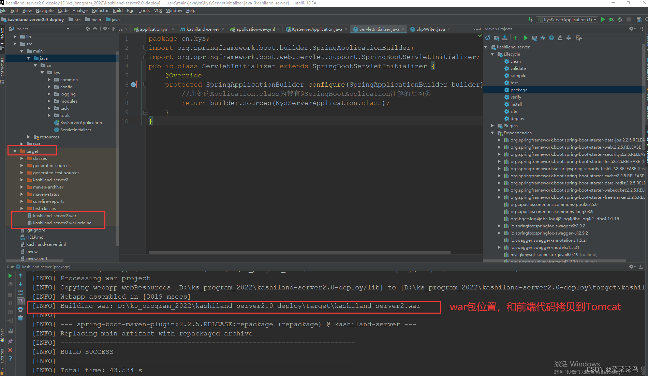Image resolution: width=648 pixels, height=376 pixels.
Task: Collapse the target folder
Action: (x=15, y=151)
